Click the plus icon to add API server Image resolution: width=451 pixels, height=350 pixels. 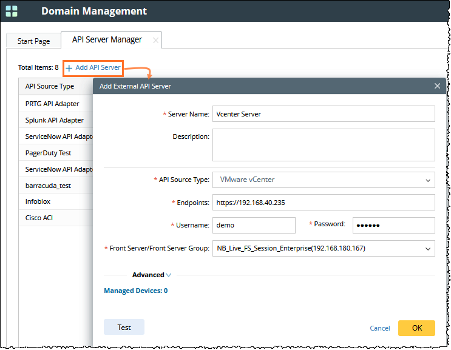click(69, 68)
